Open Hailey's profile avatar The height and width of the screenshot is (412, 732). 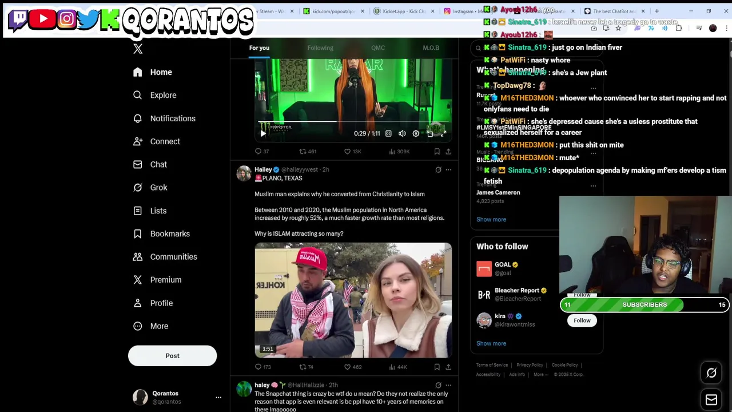(x=244, y=174)
